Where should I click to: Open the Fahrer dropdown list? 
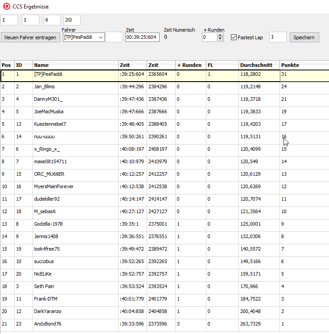click(x=100, y=37)
